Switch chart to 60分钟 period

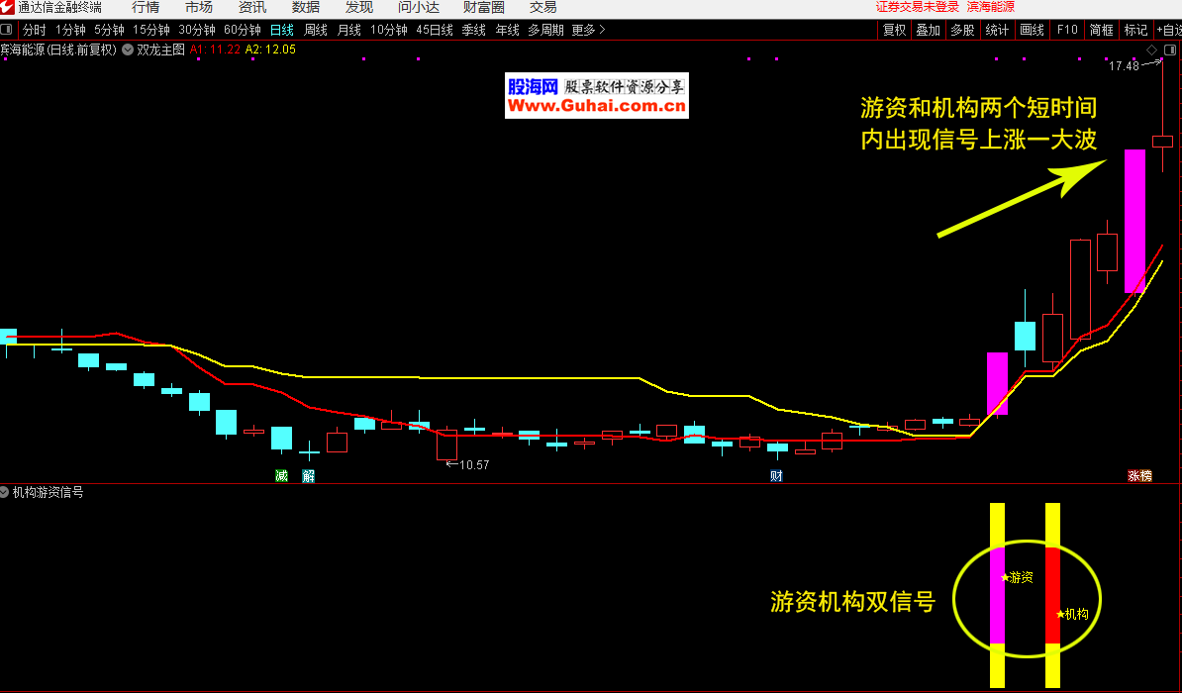243,30
